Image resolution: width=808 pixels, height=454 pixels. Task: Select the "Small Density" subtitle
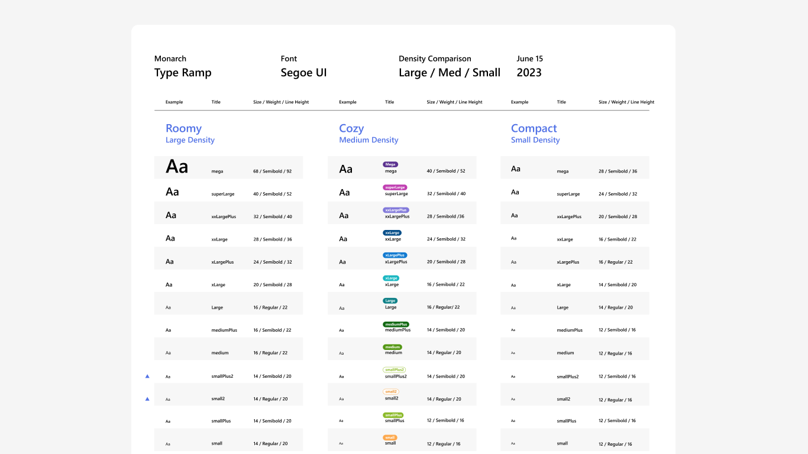click(535, 140)
